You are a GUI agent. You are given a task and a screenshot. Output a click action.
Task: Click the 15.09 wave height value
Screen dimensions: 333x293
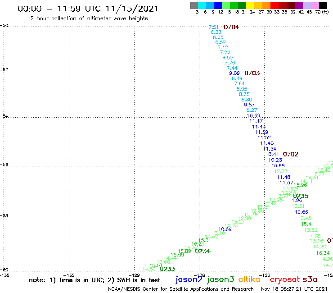177,255
